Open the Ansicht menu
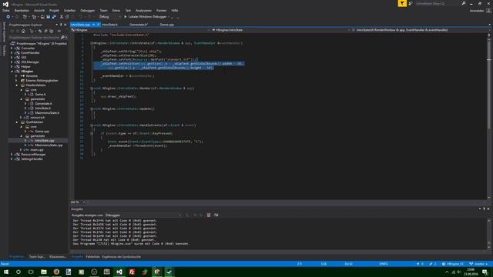Screen dimensions: 493x277 click(39, 10)
